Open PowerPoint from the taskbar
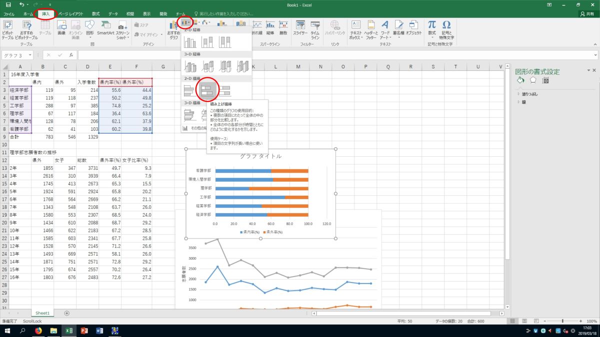Image resolution: width=600 pixels, height=337 pixels. pos(84,331)
